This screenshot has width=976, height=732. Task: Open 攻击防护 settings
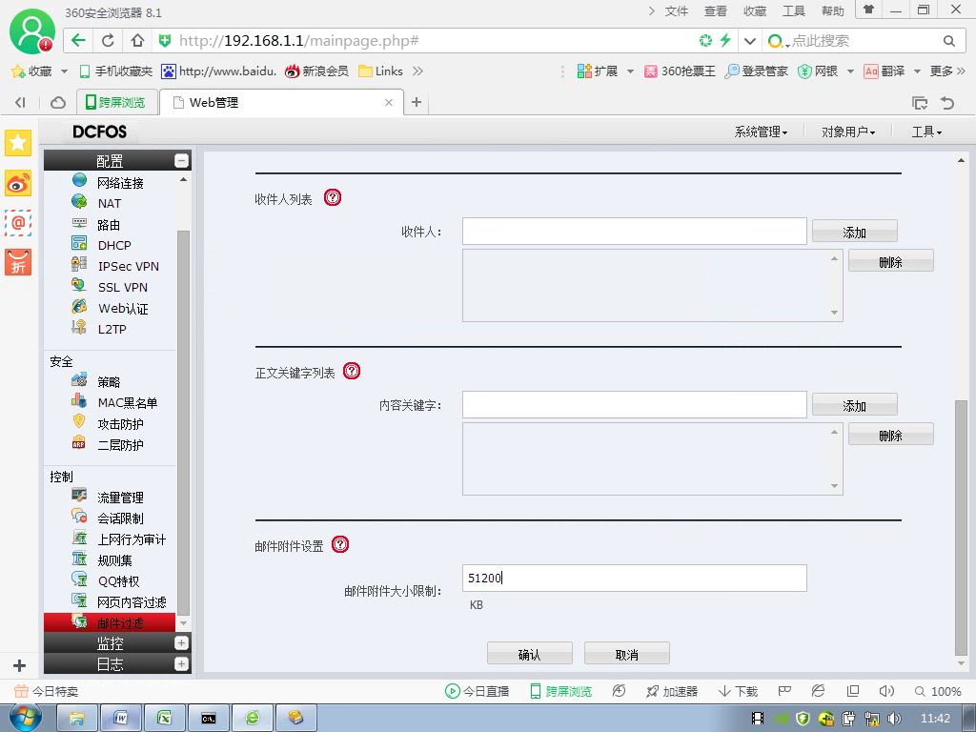pos(120,424)
